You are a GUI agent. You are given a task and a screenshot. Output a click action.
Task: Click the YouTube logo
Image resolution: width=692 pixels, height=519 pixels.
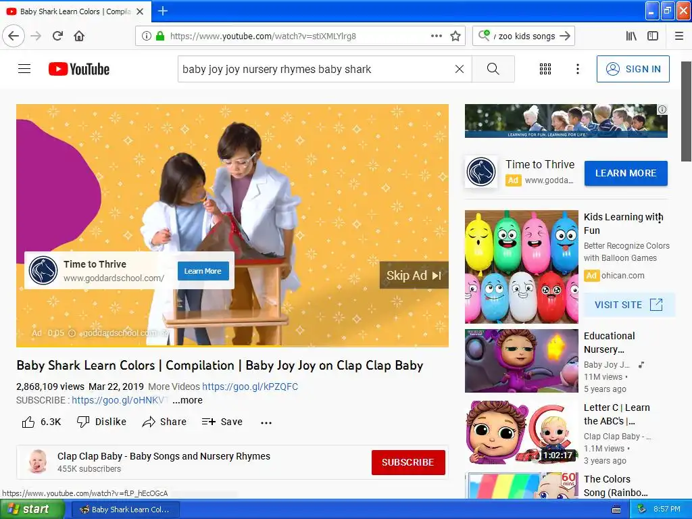(79, 69)
